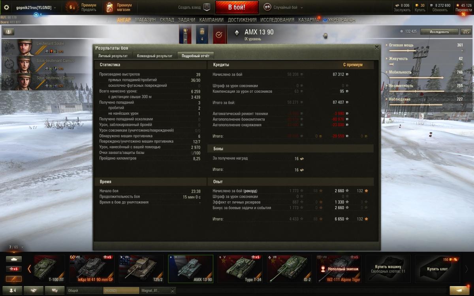
Task: Open the vehicle compare scales icon
Action: click(466, 32)
